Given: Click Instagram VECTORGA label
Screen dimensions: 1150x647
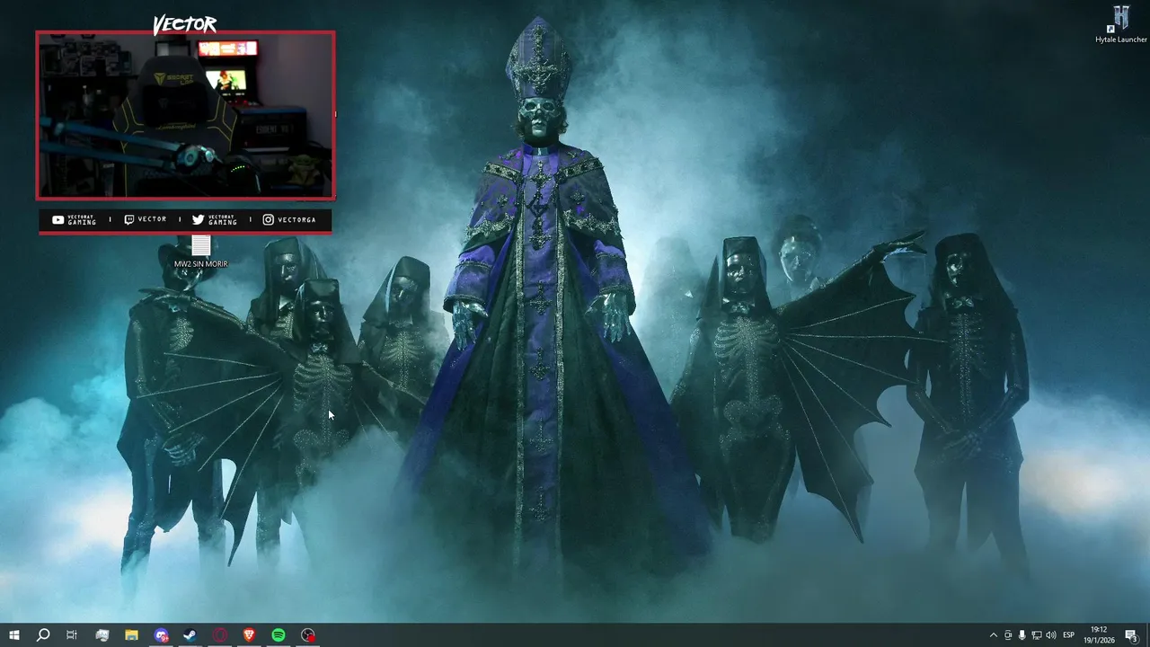Looking at the screenshot, I should [289, 220].
